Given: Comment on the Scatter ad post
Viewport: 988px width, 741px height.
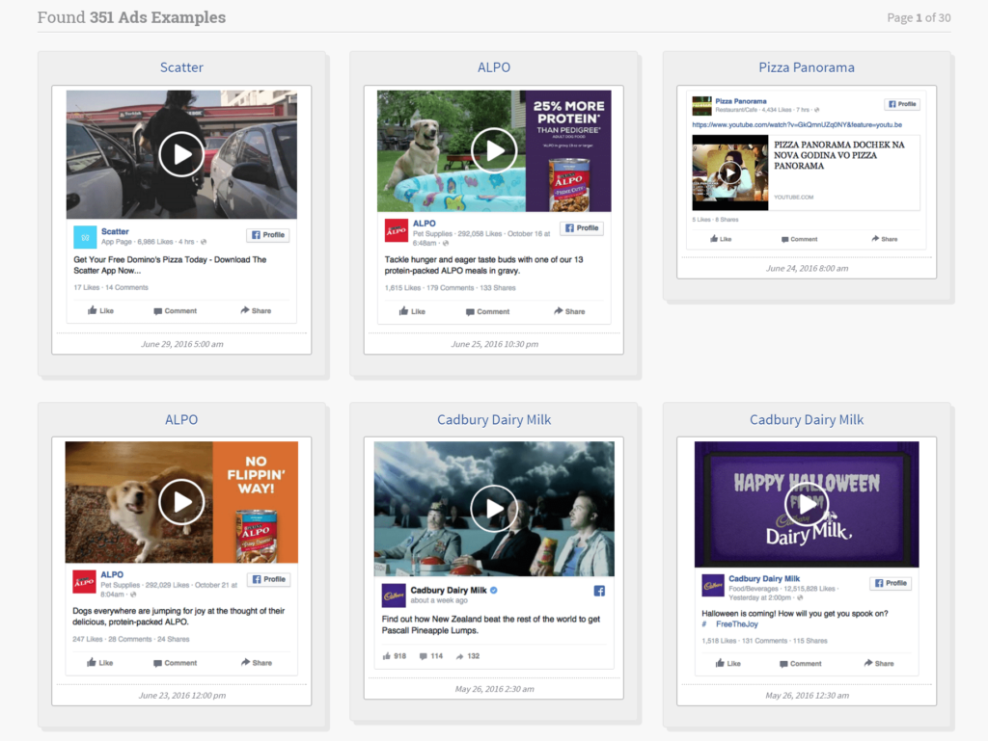Looking at the screenshot, I should click(176, 310).
